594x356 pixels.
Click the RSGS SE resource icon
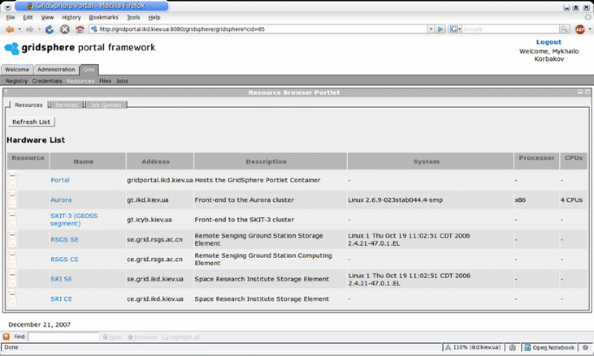(12, 240)
